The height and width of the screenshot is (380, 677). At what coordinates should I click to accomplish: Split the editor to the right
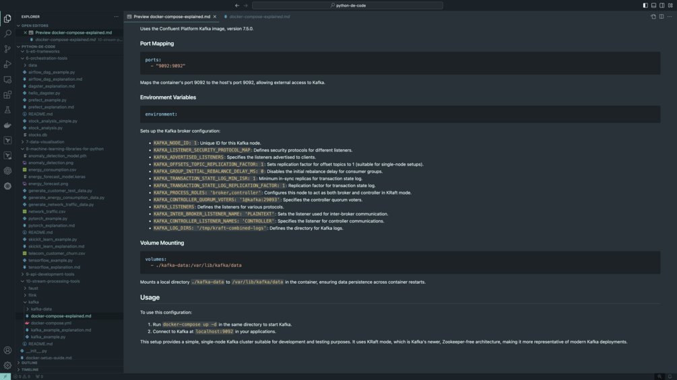click(662, 17)
